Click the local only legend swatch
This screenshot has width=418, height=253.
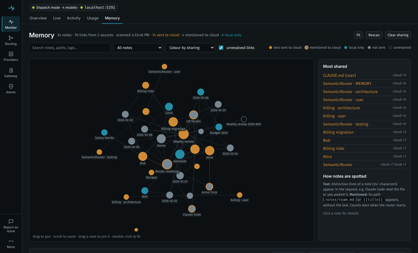(346, 48)
